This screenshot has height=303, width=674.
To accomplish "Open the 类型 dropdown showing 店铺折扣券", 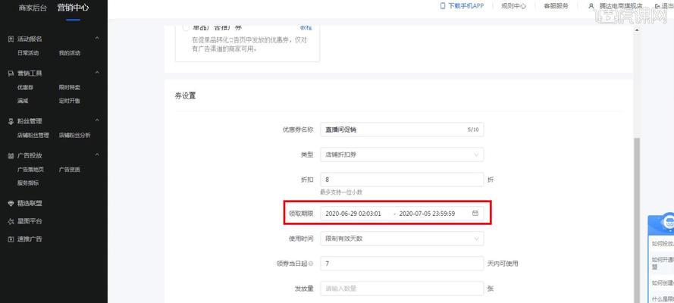I will (x=402, y=155).
